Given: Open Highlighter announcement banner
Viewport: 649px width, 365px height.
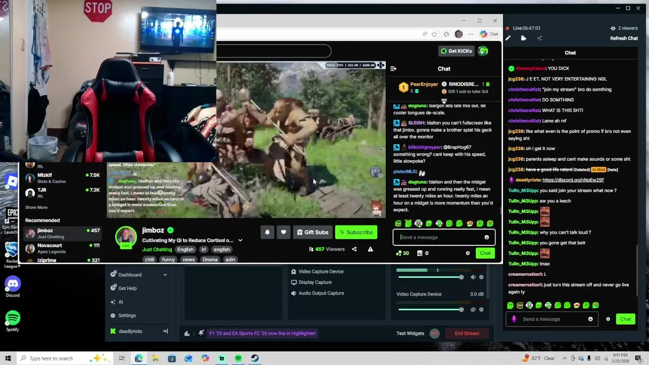Looking at the screenshot, I should (x=262, y=333).
